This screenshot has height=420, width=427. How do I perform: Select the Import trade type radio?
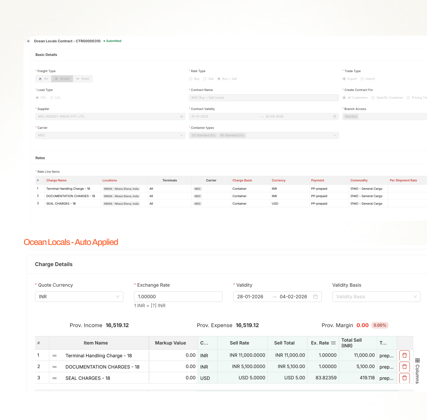pos(362,79)
